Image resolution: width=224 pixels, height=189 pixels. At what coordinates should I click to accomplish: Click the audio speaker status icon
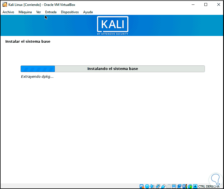click(x=152, y=186)
